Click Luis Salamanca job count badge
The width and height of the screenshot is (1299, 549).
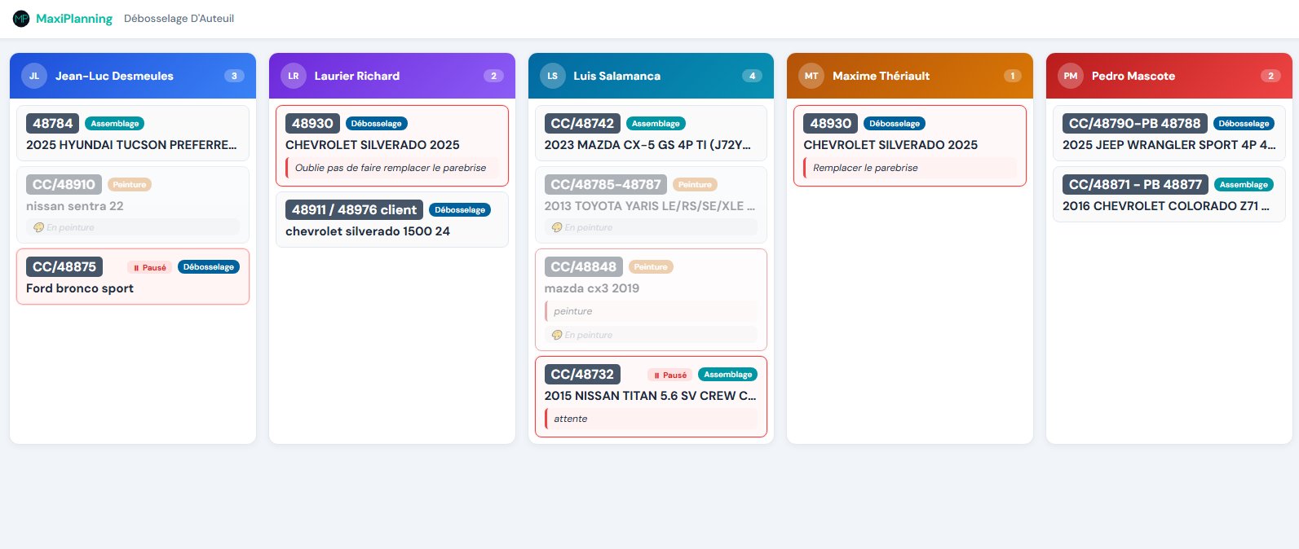point(752,76)
